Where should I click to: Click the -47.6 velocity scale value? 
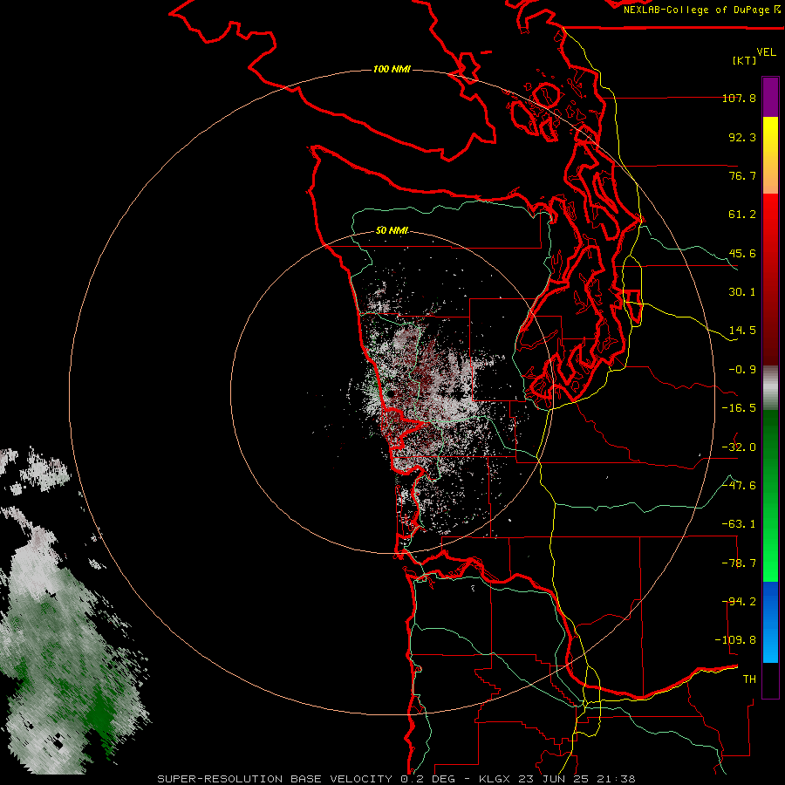739,486
